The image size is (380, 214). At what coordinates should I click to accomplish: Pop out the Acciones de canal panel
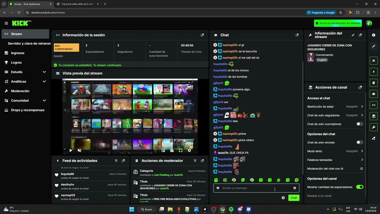pos(360,87)
